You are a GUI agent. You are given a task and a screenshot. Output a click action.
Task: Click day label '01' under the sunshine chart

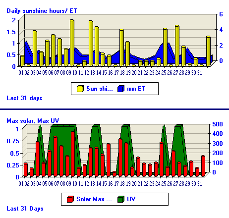point(21,72)
